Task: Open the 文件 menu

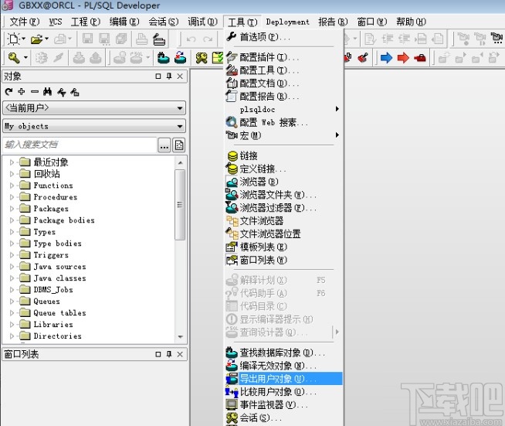Action: (25, 22)
